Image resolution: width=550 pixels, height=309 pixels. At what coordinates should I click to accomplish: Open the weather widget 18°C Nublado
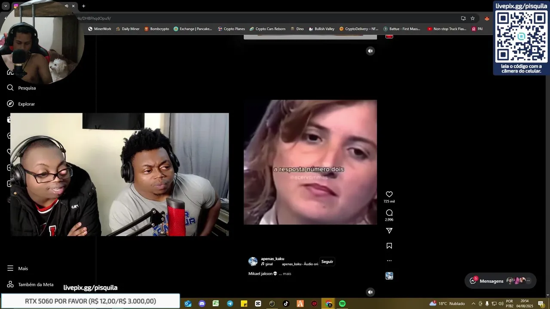[x=447, y=303]
